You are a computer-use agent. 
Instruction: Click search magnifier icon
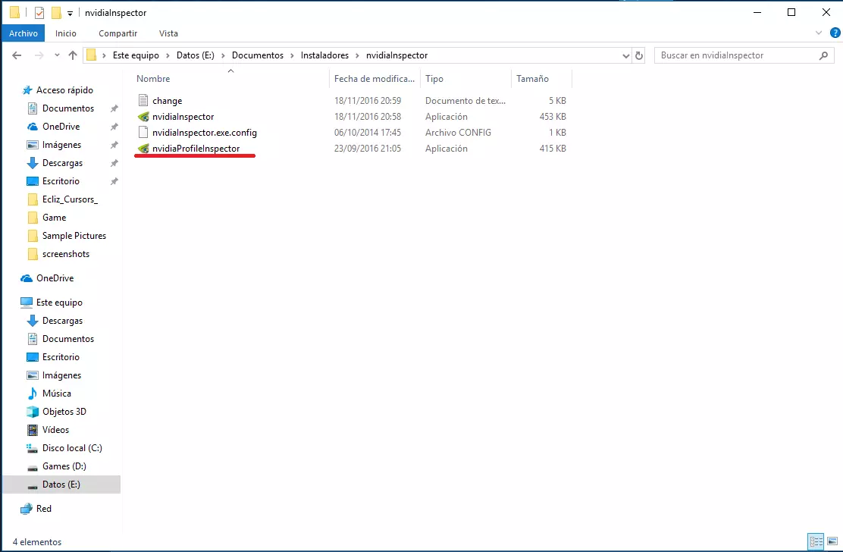[823, 55]
